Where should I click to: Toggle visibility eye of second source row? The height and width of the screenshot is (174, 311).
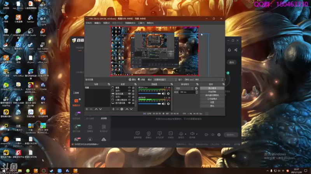pos(129,90)
